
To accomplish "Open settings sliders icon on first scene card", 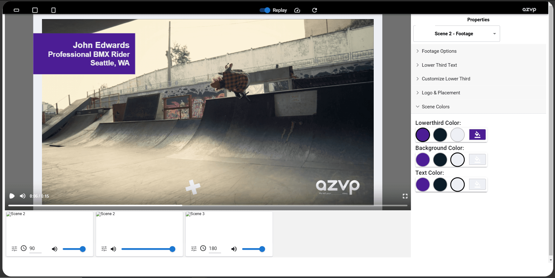I will click(14, 249).
